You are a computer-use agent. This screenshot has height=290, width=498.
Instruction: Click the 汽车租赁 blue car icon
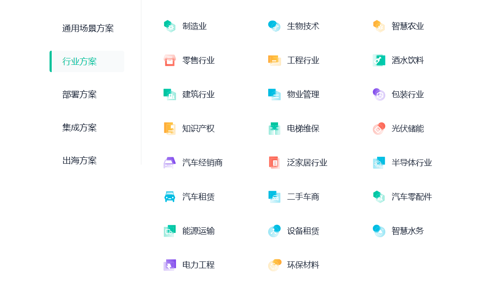(170, 197)
